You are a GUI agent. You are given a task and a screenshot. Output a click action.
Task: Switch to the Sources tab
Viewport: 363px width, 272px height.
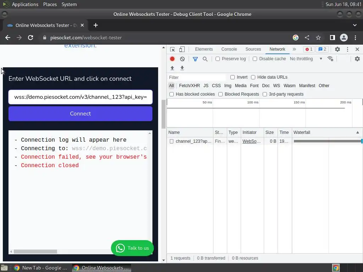click(253, 49)
